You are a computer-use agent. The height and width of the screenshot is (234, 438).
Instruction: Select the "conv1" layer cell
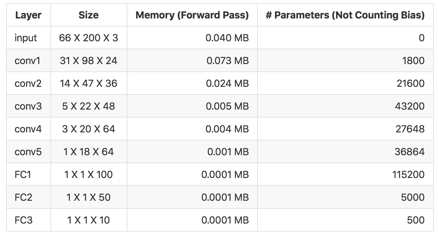pyautogui.click(x=27, y=61)
